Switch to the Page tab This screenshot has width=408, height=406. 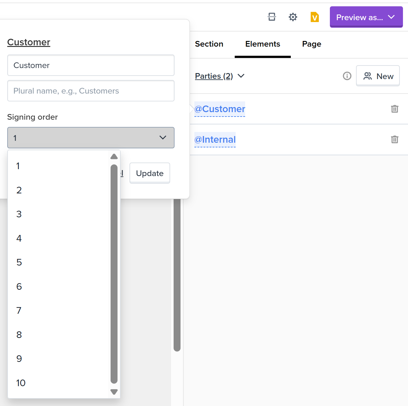(311, 44)
